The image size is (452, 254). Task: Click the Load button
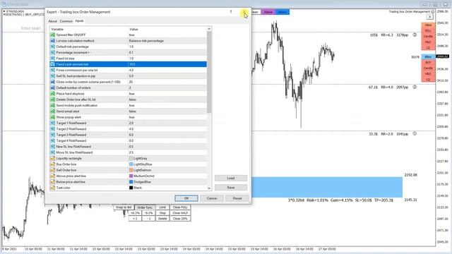[231, 179]
